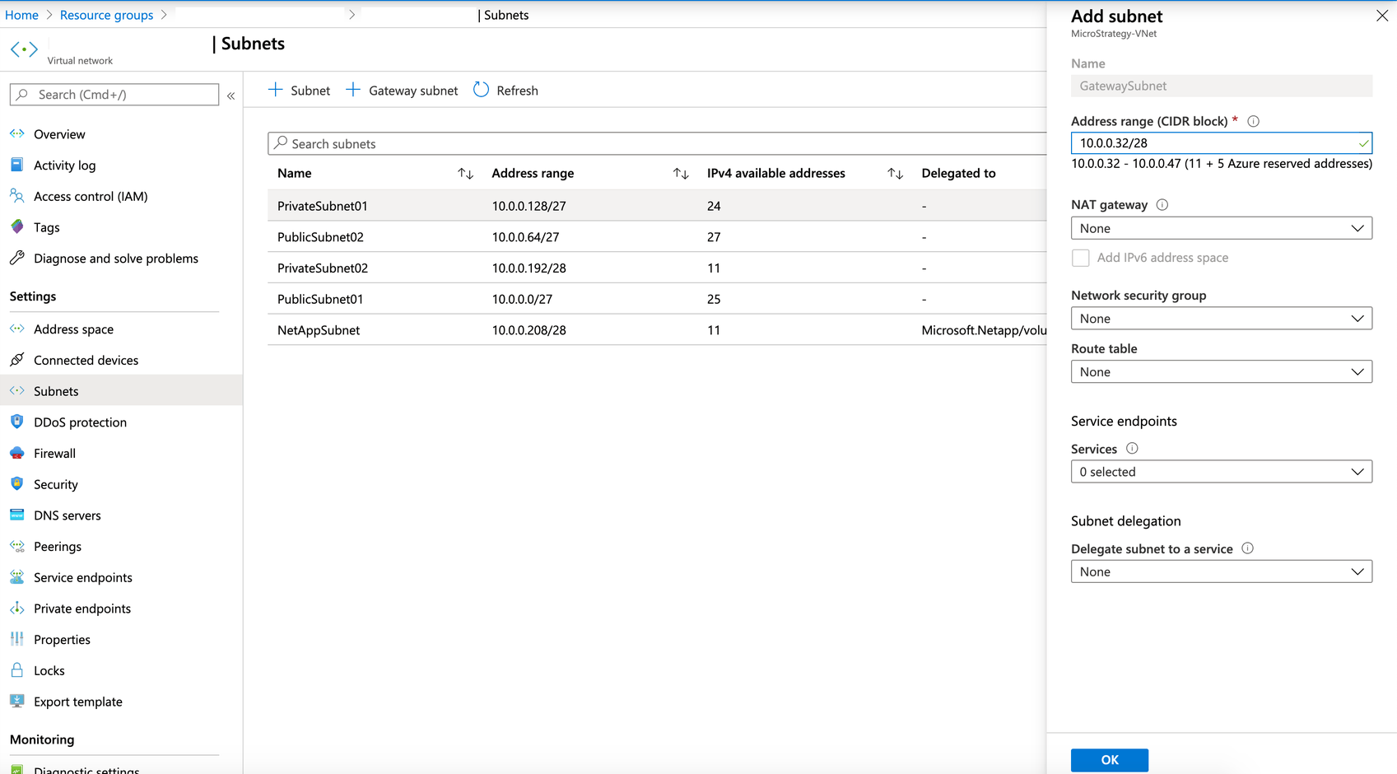This screenshot has height=774, width=1397.
Task: Click the Tags icon
Action: (x=16, y=226)
